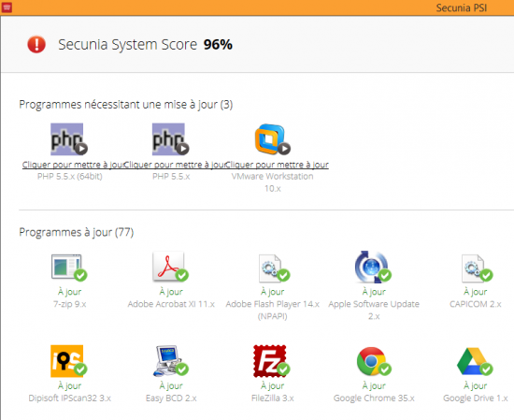Image resolution: width=514 pixels, height=420 pixels.
Task: Click update link for VMware Workstation
Action: tap(278, 165)
